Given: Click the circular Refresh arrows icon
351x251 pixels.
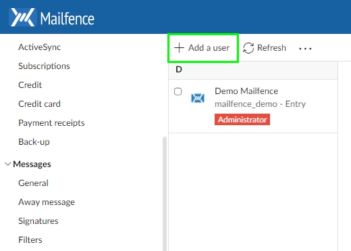Looking at the screenshot, I should point(248,48).
